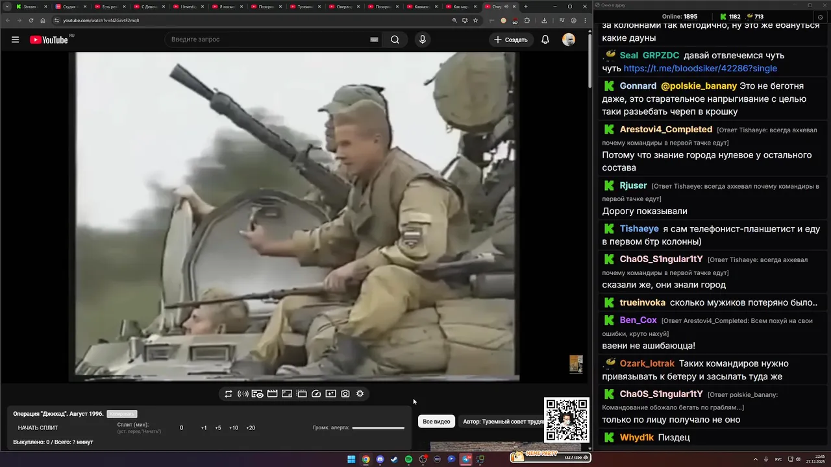Add +20 minutes to split
The height and width of the screenshot is (467, 831).
click(x=251, y=428)
